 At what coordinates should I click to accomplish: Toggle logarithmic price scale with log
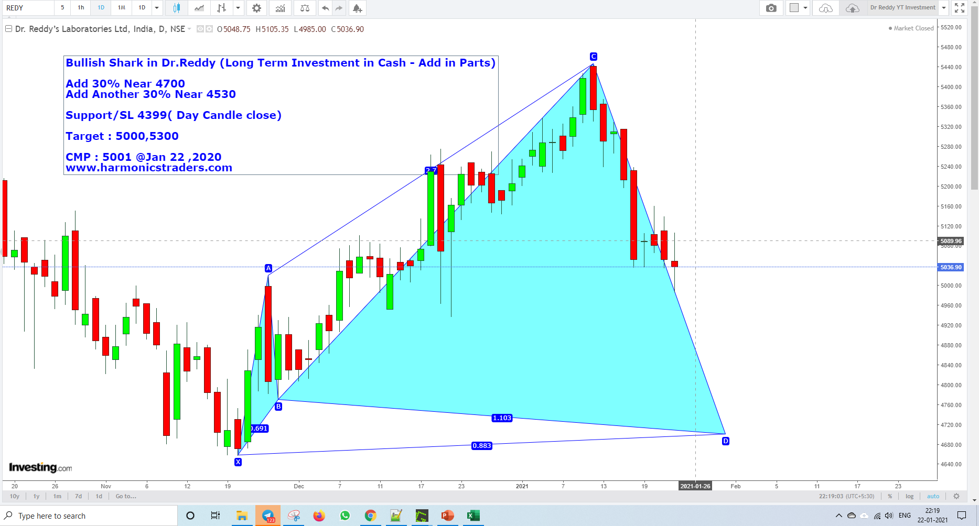pos(910,496)
